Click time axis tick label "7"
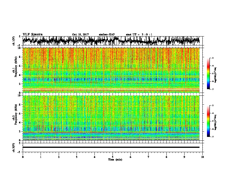The height and width of the screenshot is (176, 228). [149, 157]
